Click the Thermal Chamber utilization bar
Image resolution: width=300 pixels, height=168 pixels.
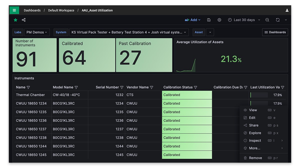coord(259,95)
